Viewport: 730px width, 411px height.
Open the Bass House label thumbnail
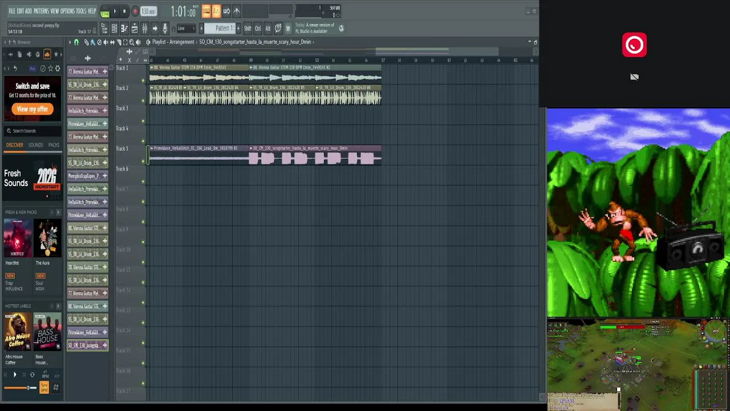47,332
